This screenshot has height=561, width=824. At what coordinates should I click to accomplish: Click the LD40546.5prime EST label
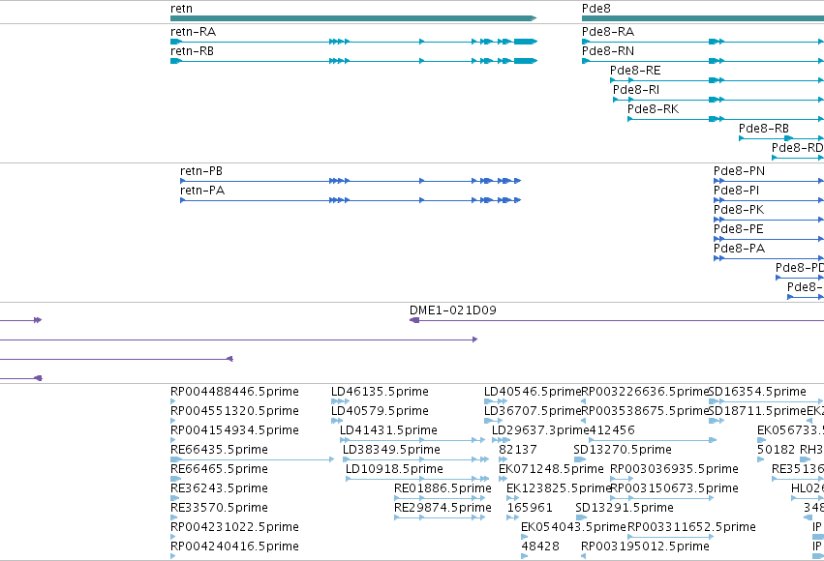533,392
